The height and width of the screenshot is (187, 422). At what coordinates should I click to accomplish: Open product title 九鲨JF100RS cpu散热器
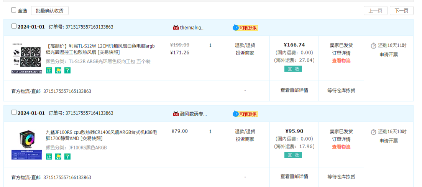(101, 135)
